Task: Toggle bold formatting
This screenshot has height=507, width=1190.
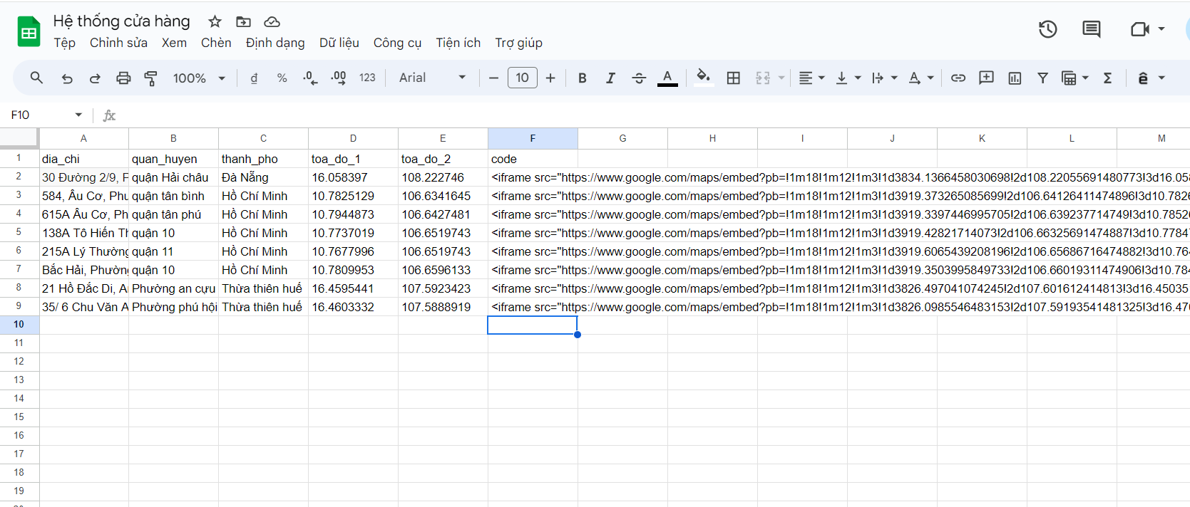Action: 583,78
